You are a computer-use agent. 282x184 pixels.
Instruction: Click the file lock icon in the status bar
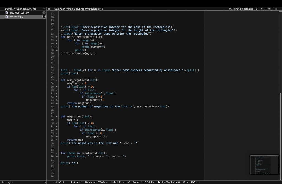[128, 182]
